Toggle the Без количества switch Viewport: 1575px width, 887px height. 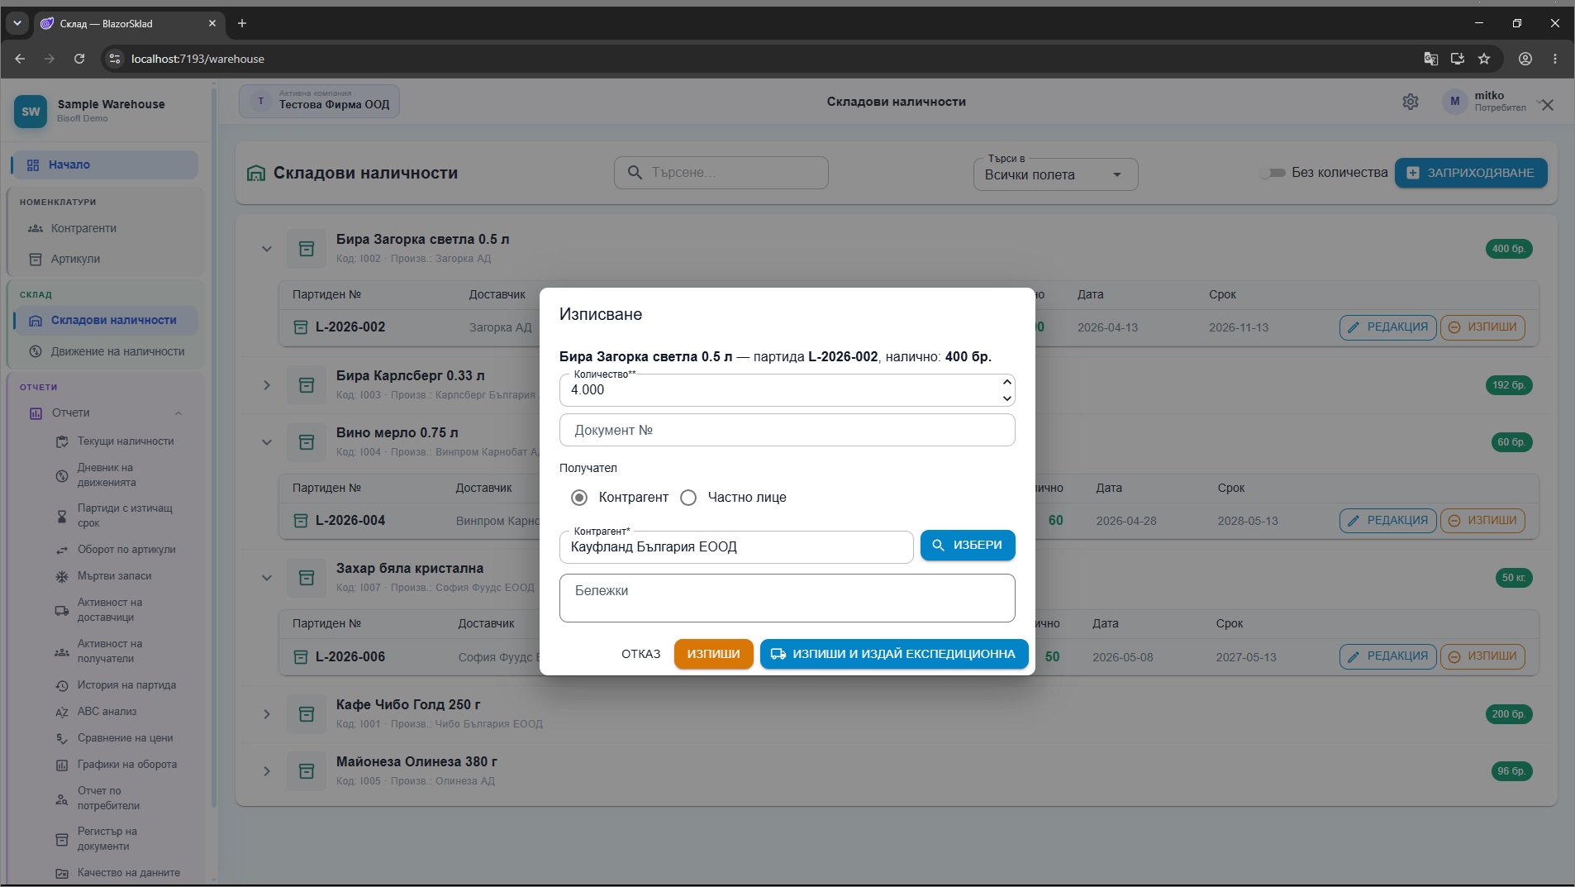(1273, 173)
